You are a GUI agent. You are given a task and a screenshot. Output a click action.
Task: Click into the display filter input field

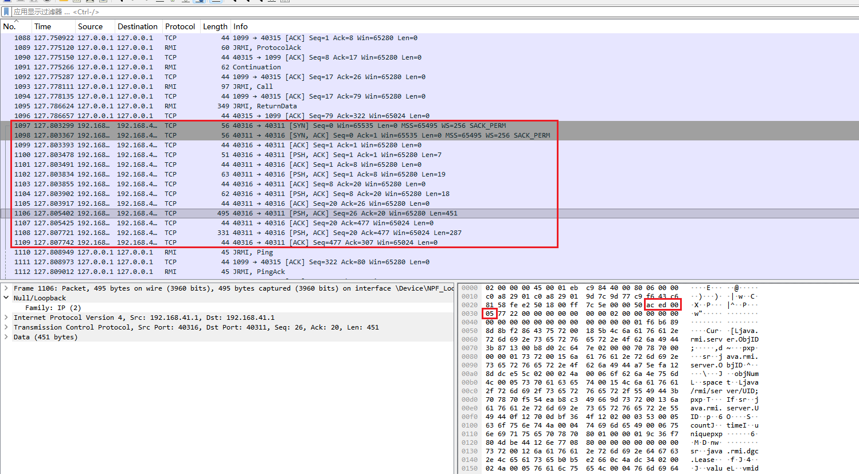point(401,11)
